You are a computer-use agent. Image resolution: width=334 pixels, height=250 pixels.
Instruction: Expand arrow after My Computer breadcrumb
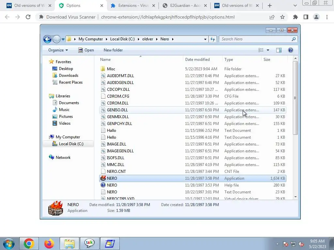(x=107, y=39)
